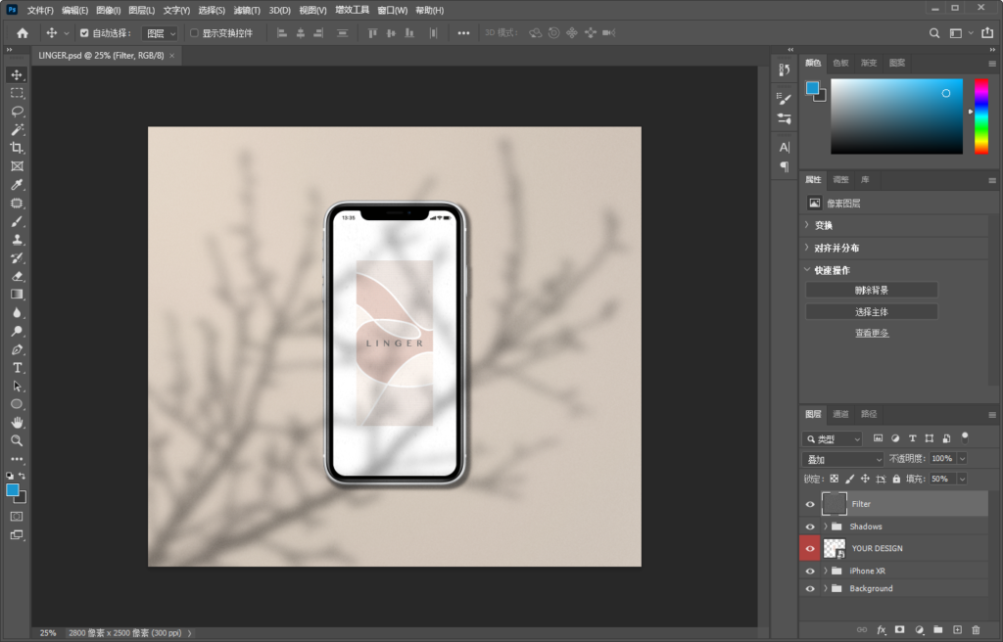1003x642 pixels.
Task: Close the LINGER.psd document tab
Action: 171,56
